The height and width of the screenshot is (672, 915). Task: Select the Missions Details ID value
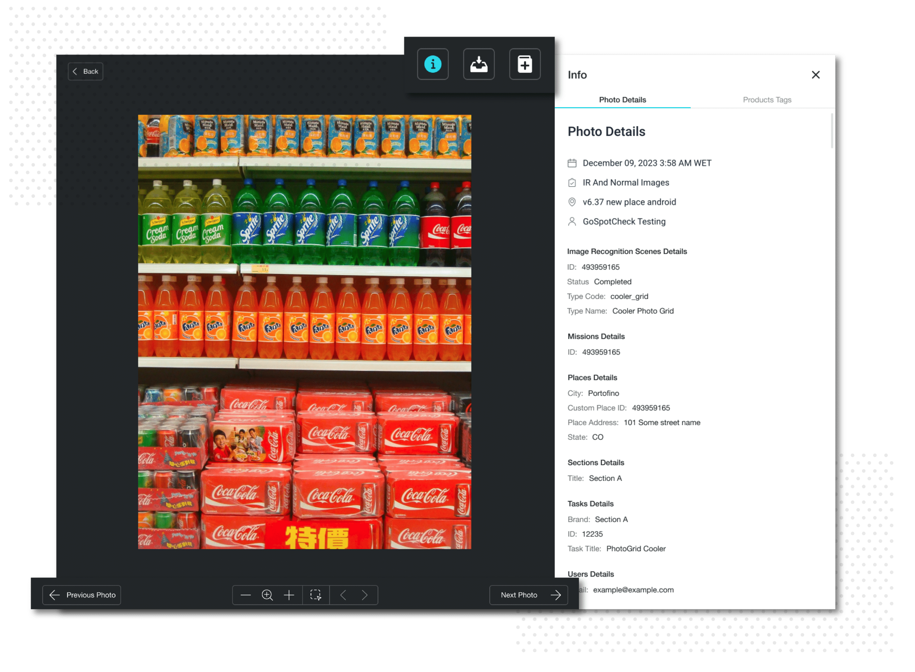pyautogui.click(x=601, y=352)
